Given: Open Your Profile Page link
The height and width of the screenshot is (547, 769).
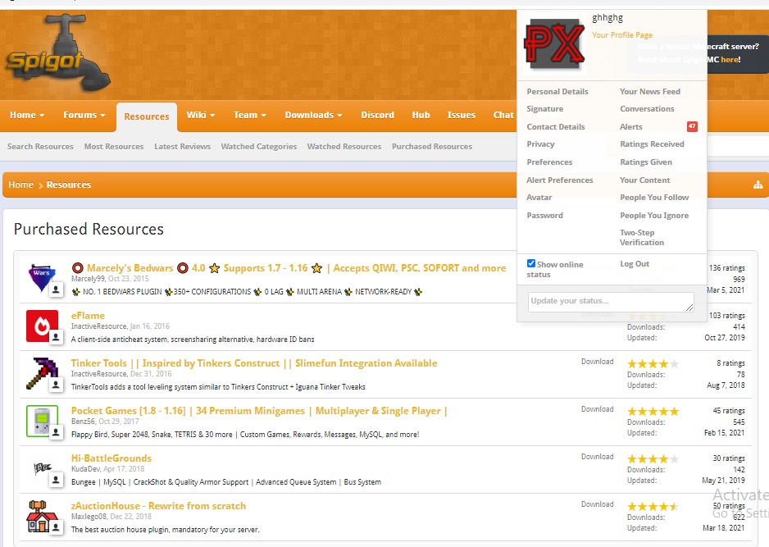Looking at the screenshot, I should pos(622,34).
